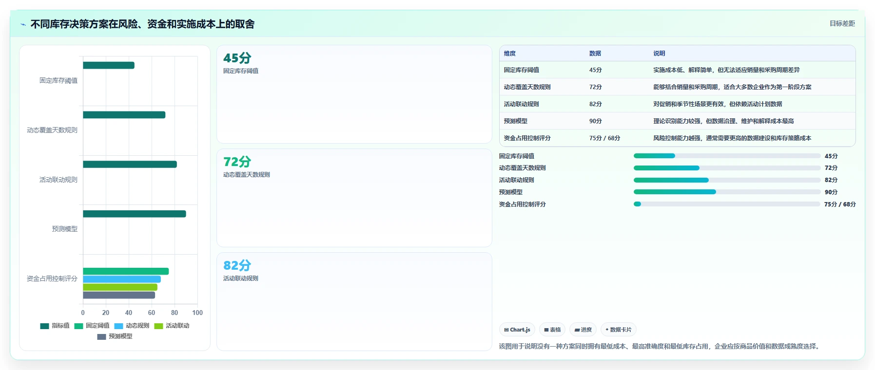Click the description starting 风险控制能力越强
The height and width of the screenshot is (370, 875).
tap(732, 138)
